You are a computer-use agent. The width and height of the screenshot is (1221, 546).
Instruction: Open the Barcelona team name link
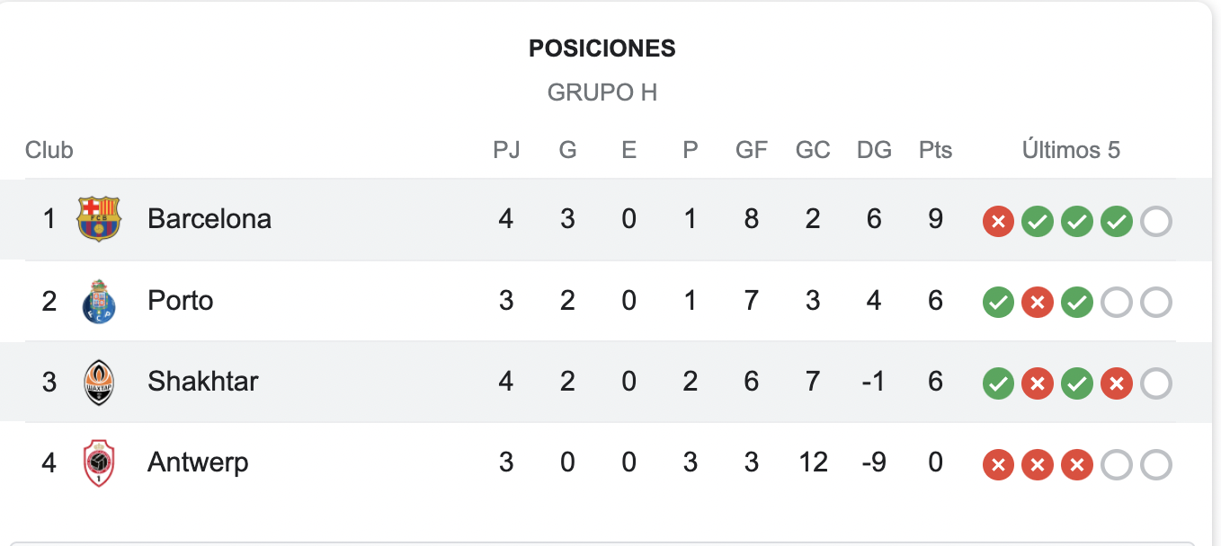tap(209, 218)
